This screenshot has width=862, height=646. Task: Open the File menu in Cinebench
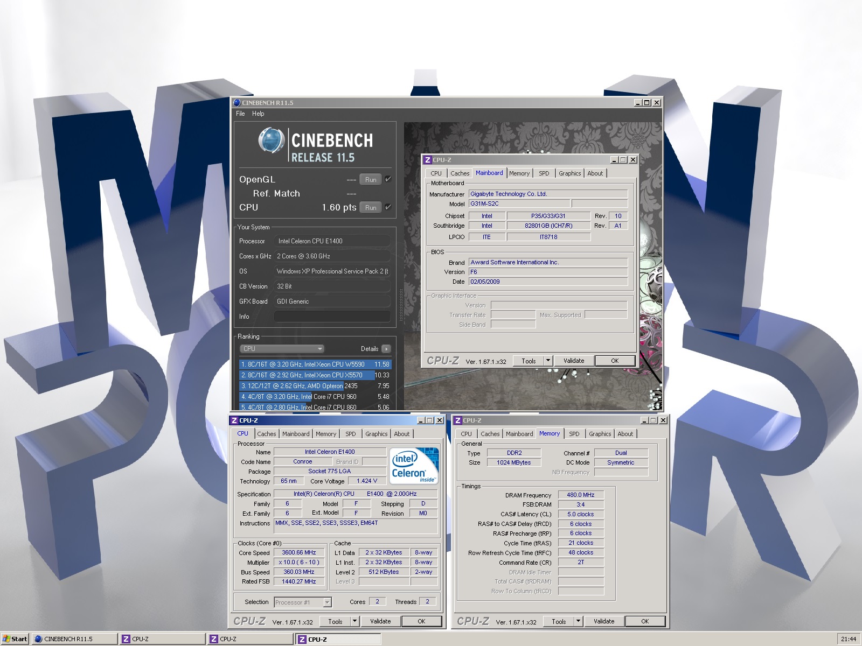[240, 114]
